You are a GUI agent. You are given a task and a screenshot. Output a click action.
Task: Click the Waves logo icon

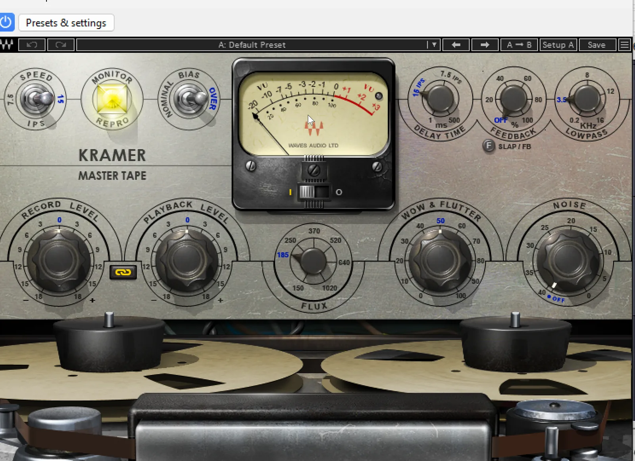coord(7,45)
